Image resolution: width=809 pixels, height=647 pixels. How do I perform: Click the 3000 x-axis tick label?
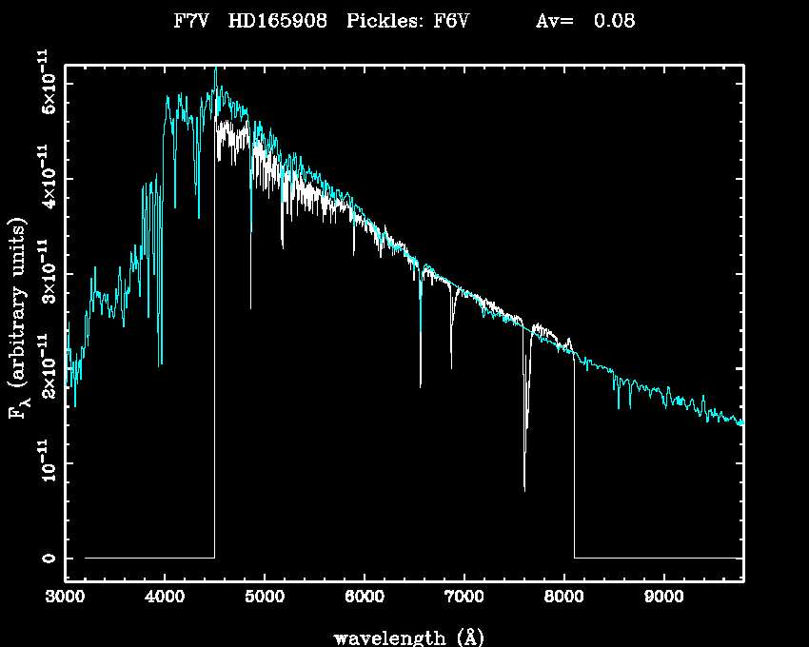(x=65, y=597)
